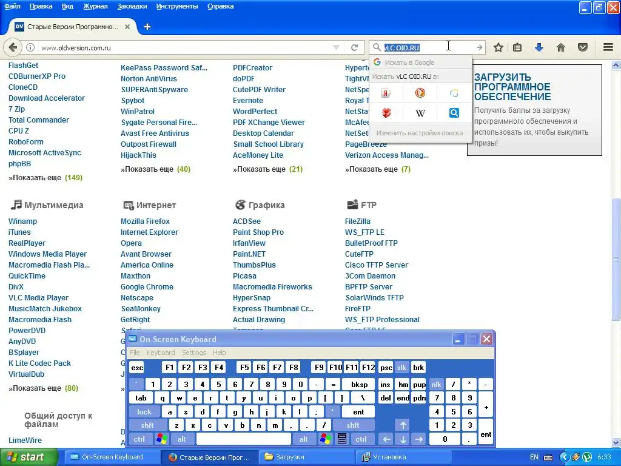Toggle the slk key on on-screen keyboard
The height and width of the screenshot is (466, 621).
click(x=401, y=368)
